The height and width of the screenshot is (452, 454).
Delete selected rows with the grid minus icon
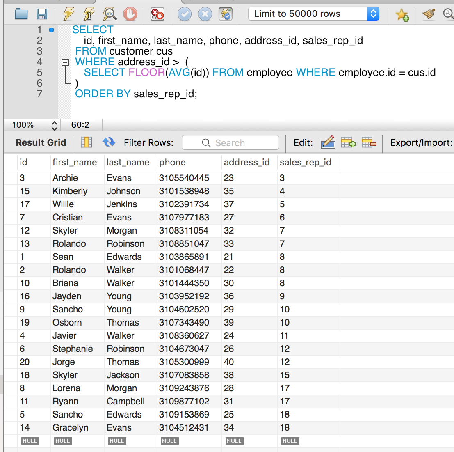pyautogui.click(x=369, y=142)
